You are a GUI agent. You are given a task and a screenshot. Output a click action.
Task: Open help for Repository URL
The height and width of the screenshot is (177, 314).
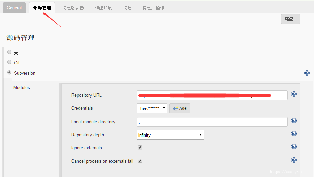tap(294, 94)
